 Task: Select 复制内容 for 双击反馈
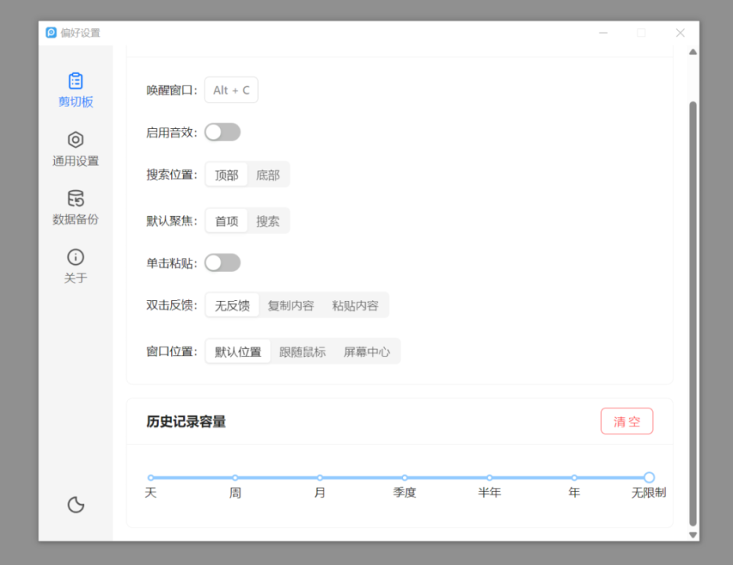coord(291,305)
